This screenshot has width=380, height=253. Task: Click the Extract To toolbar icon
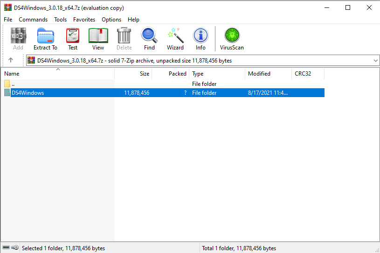46,35
